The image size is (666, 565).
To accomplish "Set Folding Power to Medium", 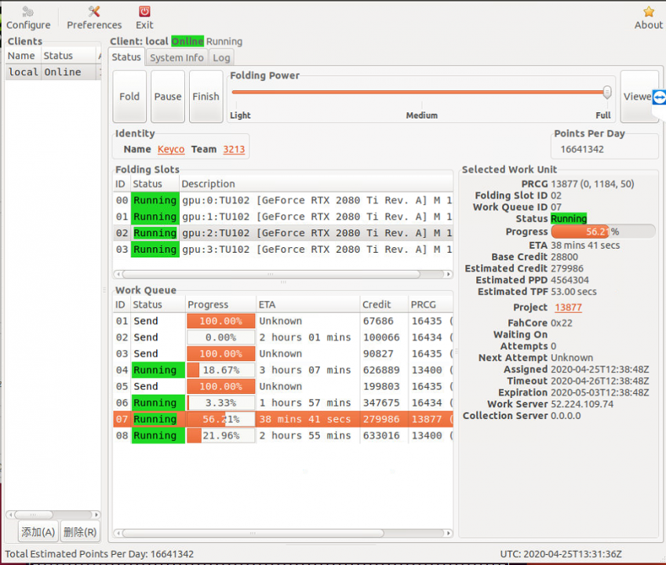I will pyautogui.click(x=422, y=115).
